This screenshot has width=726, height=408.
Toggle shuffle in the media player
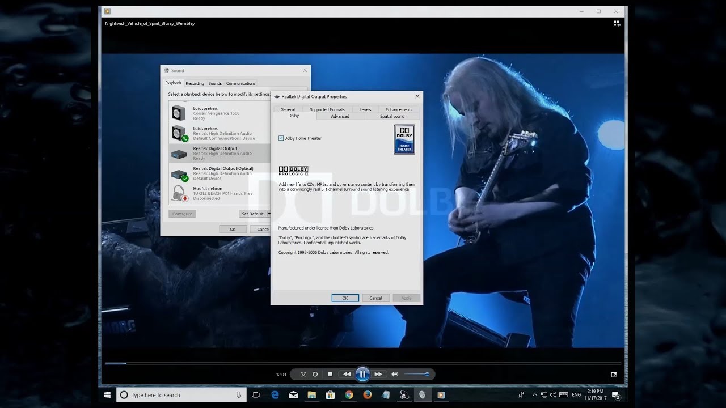[x=303, y=374]
